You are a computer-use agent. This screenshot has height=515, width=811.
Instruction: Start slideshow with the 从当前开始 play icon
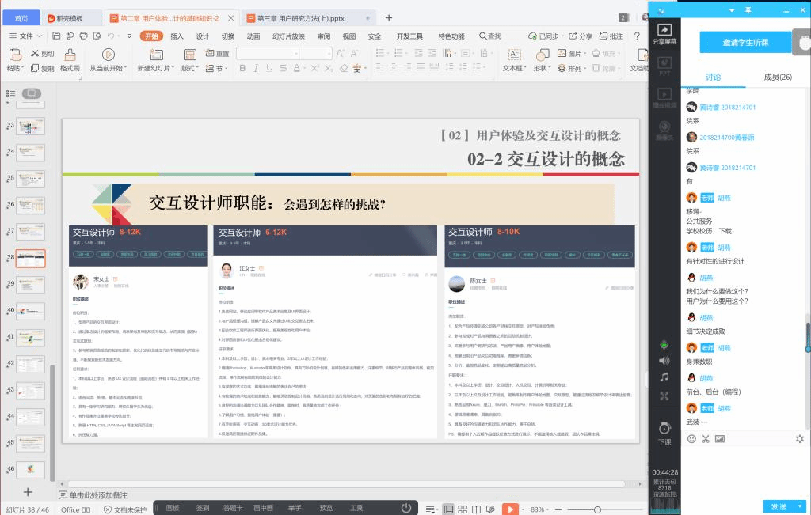coord(108,55)
